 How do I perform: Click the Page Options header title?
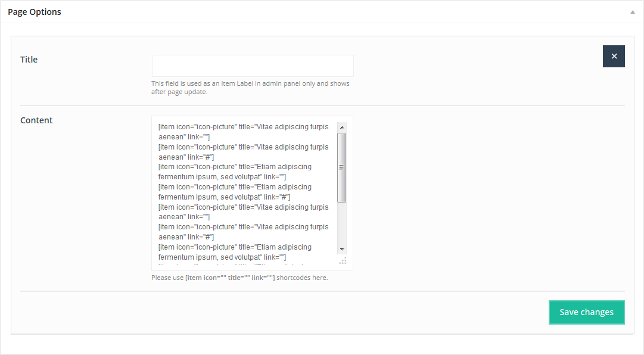pos(35,12)
